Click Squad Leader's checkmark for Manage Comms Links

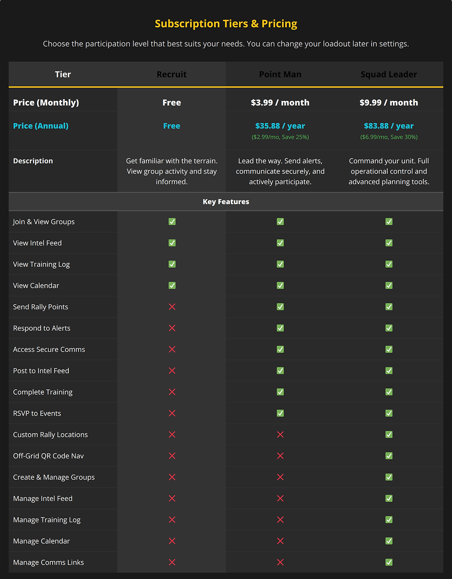click(x=389, y=562)
